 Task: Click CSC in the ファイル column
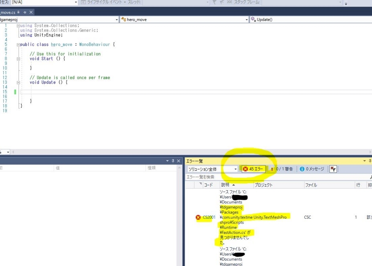[x=307, y=217]
